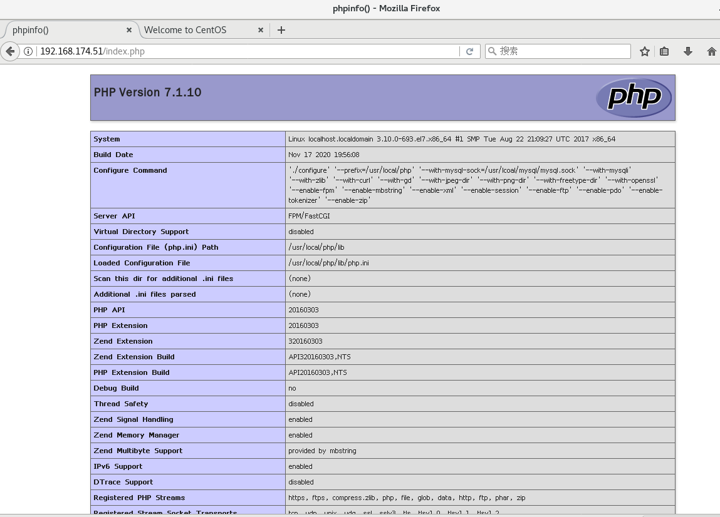Switch to Welcome to CentOS tab
Image resolution: width=720 pixels, height=517 pixels.
pos(205,30)
